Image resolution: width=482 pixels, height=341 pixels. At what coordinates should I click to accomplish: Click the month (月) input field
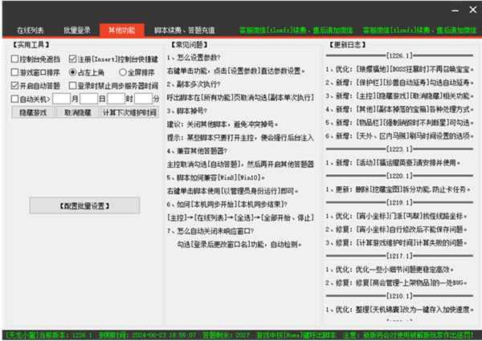coord(62,98)
